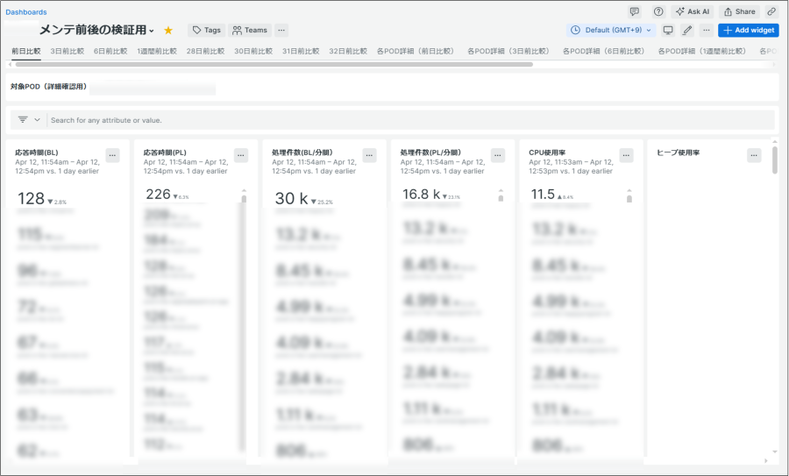The width and height of the screenshot is (789, 476).
Task: Select the 各POD詳細（前日比較） tab
Action: click(x=417, y=52)
